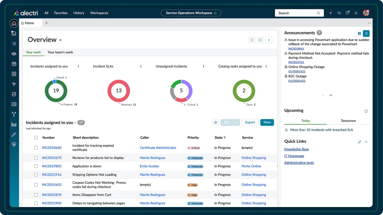Open the Incident SLAs widget options menu

[x=141, y=66]
